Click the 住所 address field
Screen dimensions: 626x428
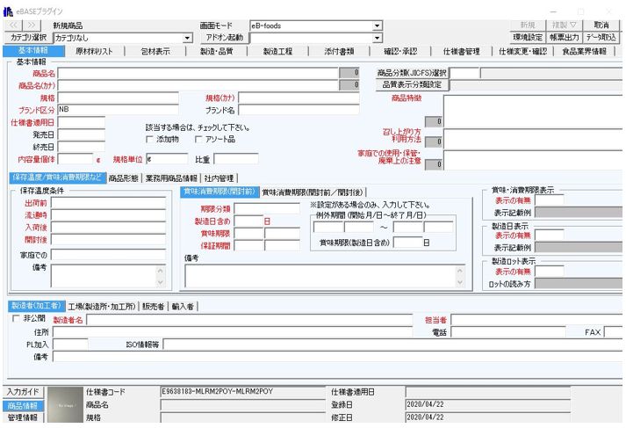pos(233,332)
